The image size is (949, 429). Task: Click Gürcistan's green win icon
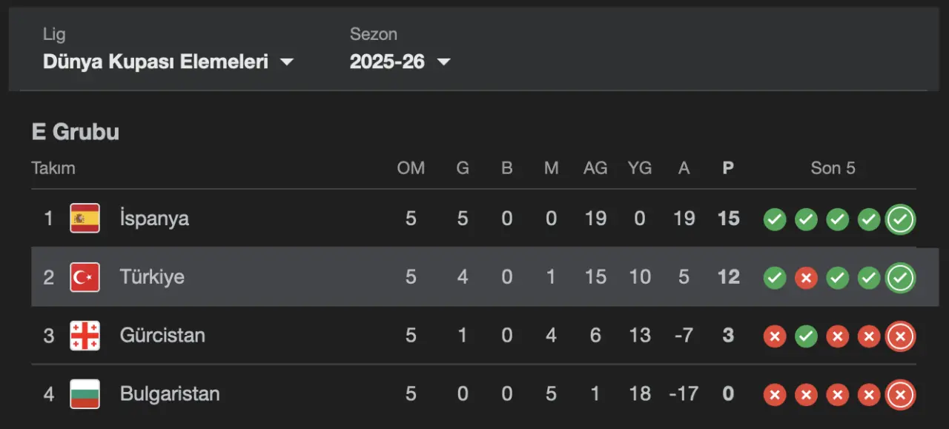(x=806, y=336)
